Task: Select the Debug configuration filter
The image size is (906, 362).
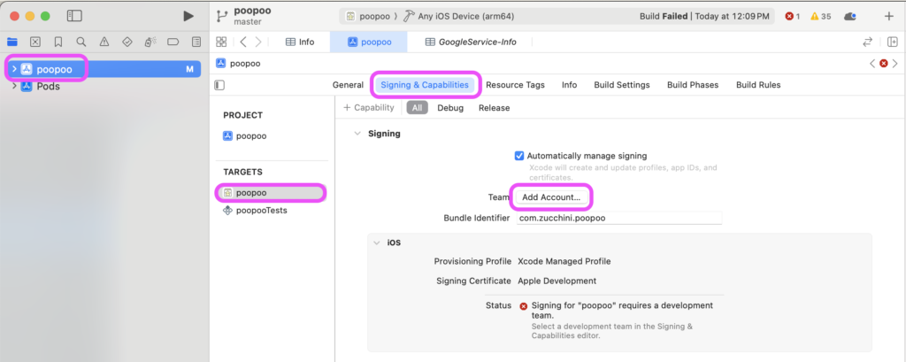Action: (450, 108)
